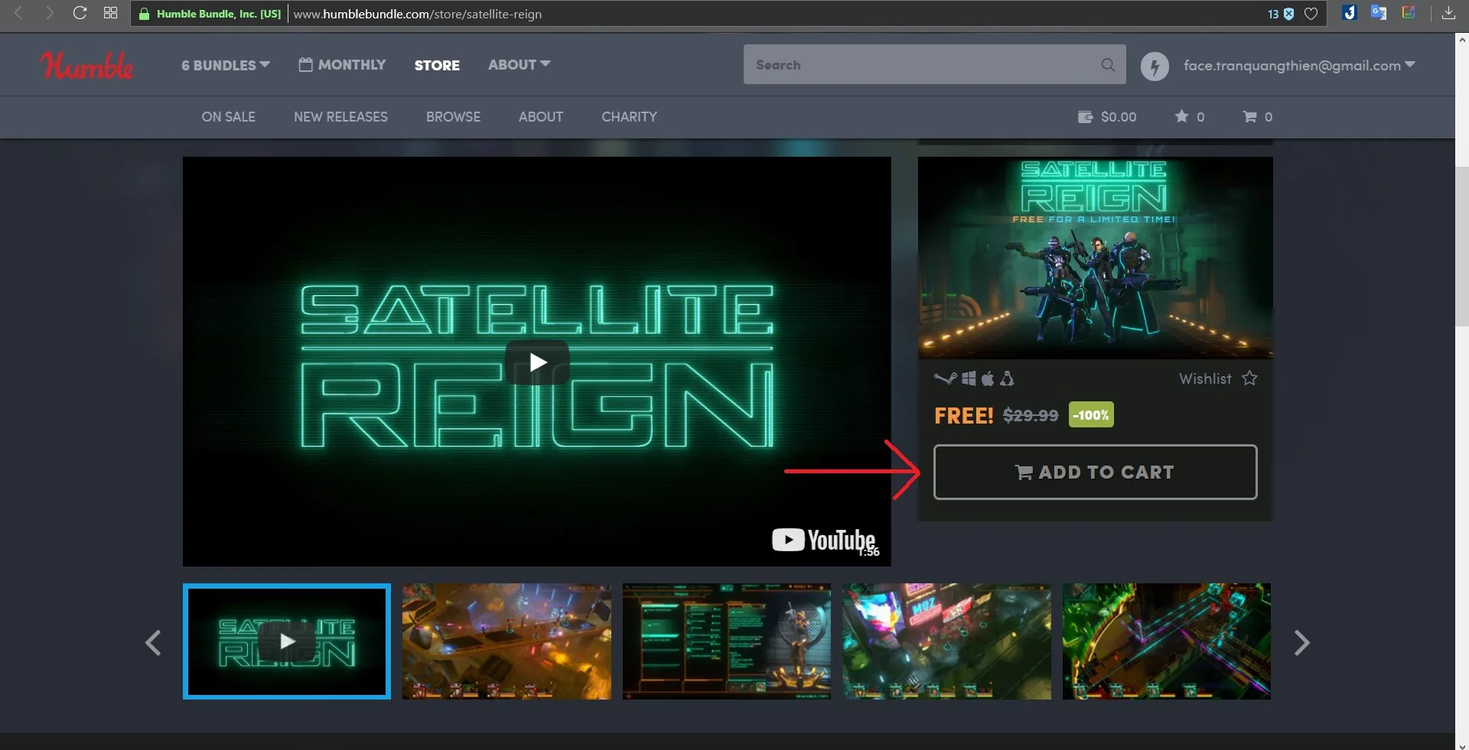Expand the About dropdown in header
This screenshot has height=750, width=1469.
tap(520, 65)
